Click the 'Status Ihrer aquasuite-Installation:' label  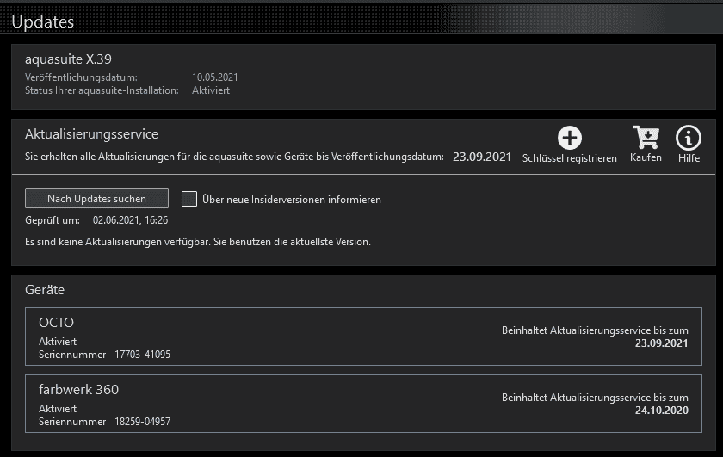(x=102, y=90)
